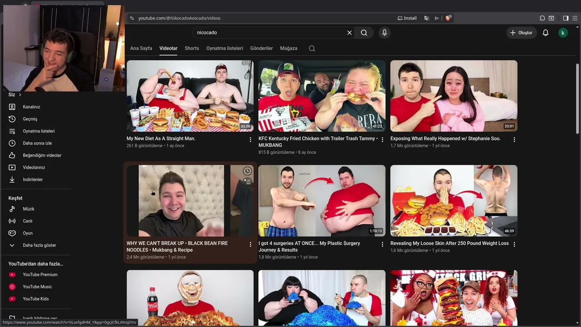Open the Brave Leo/playlist icon in address bar
Image resolution: width=581 pixels, height=327 pixels.
pos(437,18)
